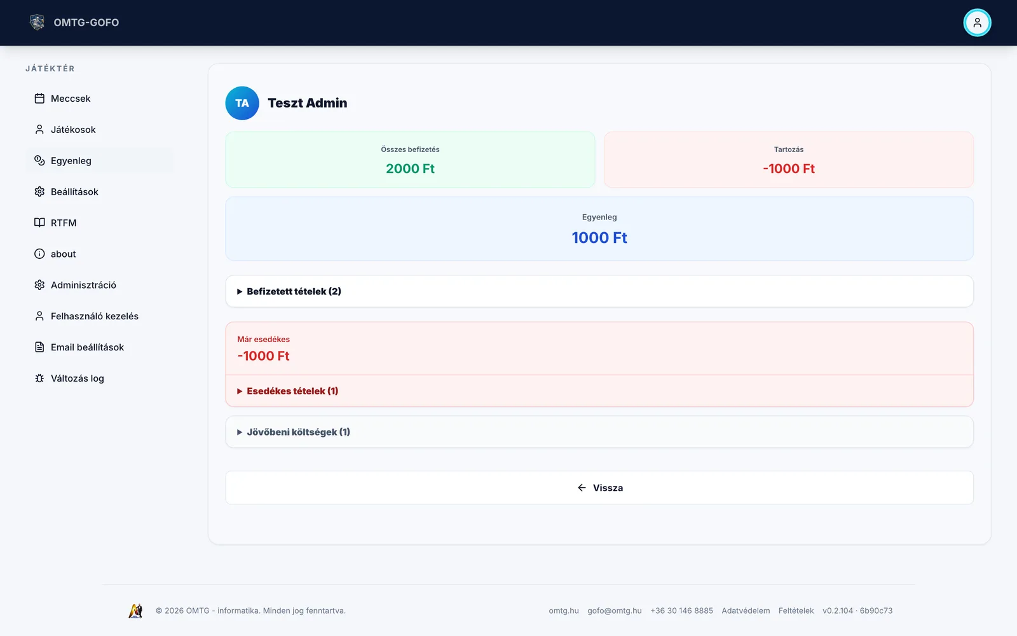Viewport: 1017px width, 636px height.
Task: Open Adatvédelem footer link
Action: point(746,611)
